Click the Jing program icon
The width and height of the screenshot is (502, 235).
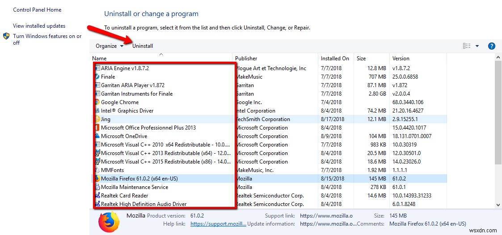98,119
